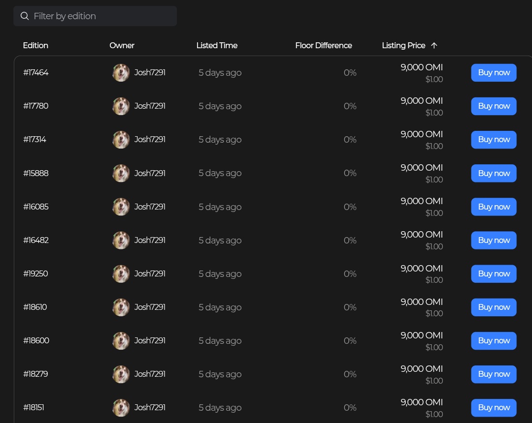Open Josh7291 avatar in row #17314
Image resolution: width=532 pixels, height=423 pixels.
pos(121,140)
